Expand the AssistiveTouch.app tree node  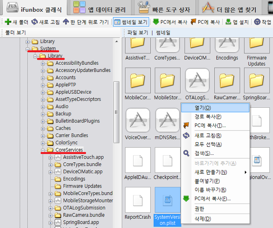click(x=50, y=158)
